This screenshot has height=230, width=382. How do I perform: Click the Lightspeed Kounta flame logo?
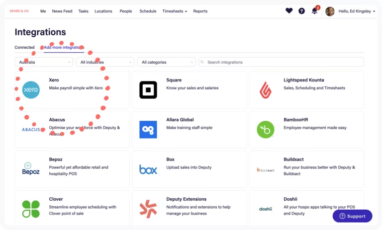(265, 90)
